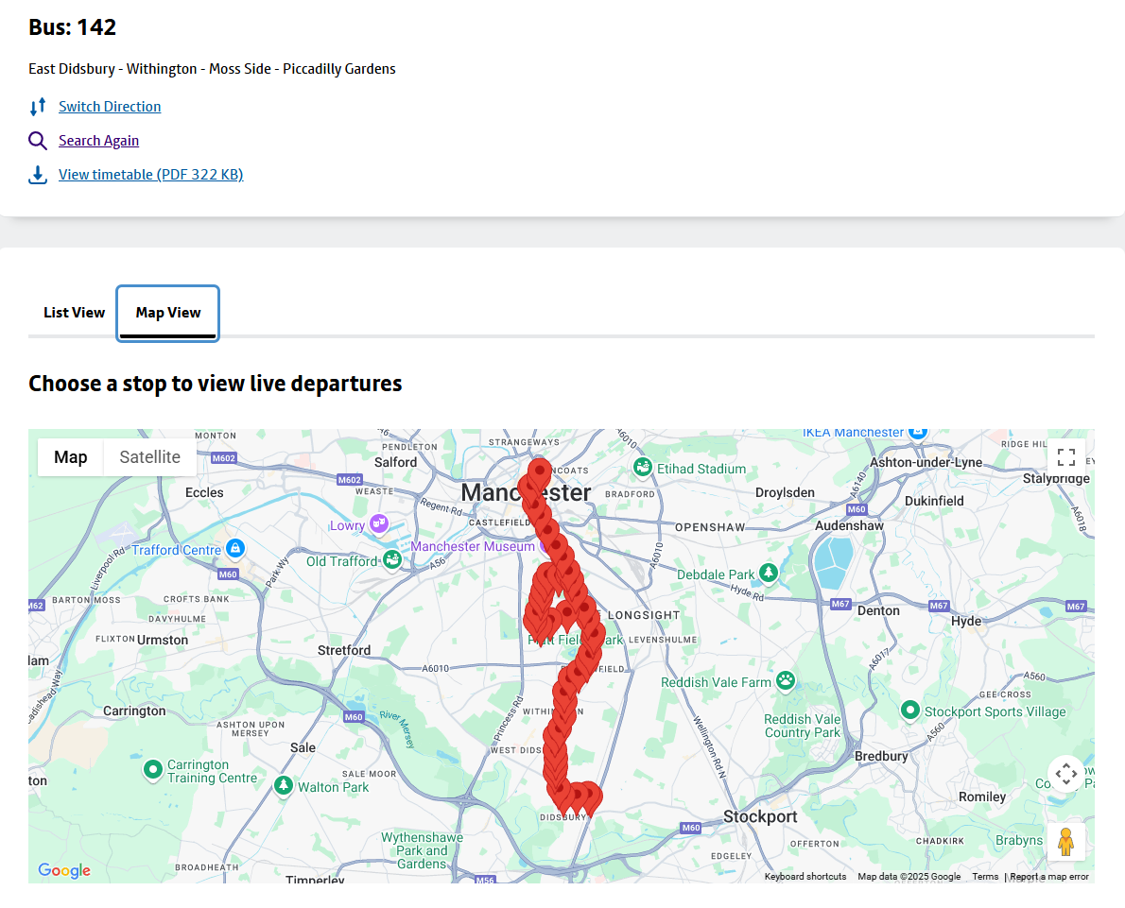Click the timetable download icon
1125x908 pixels.
click(x=38, y=175)
